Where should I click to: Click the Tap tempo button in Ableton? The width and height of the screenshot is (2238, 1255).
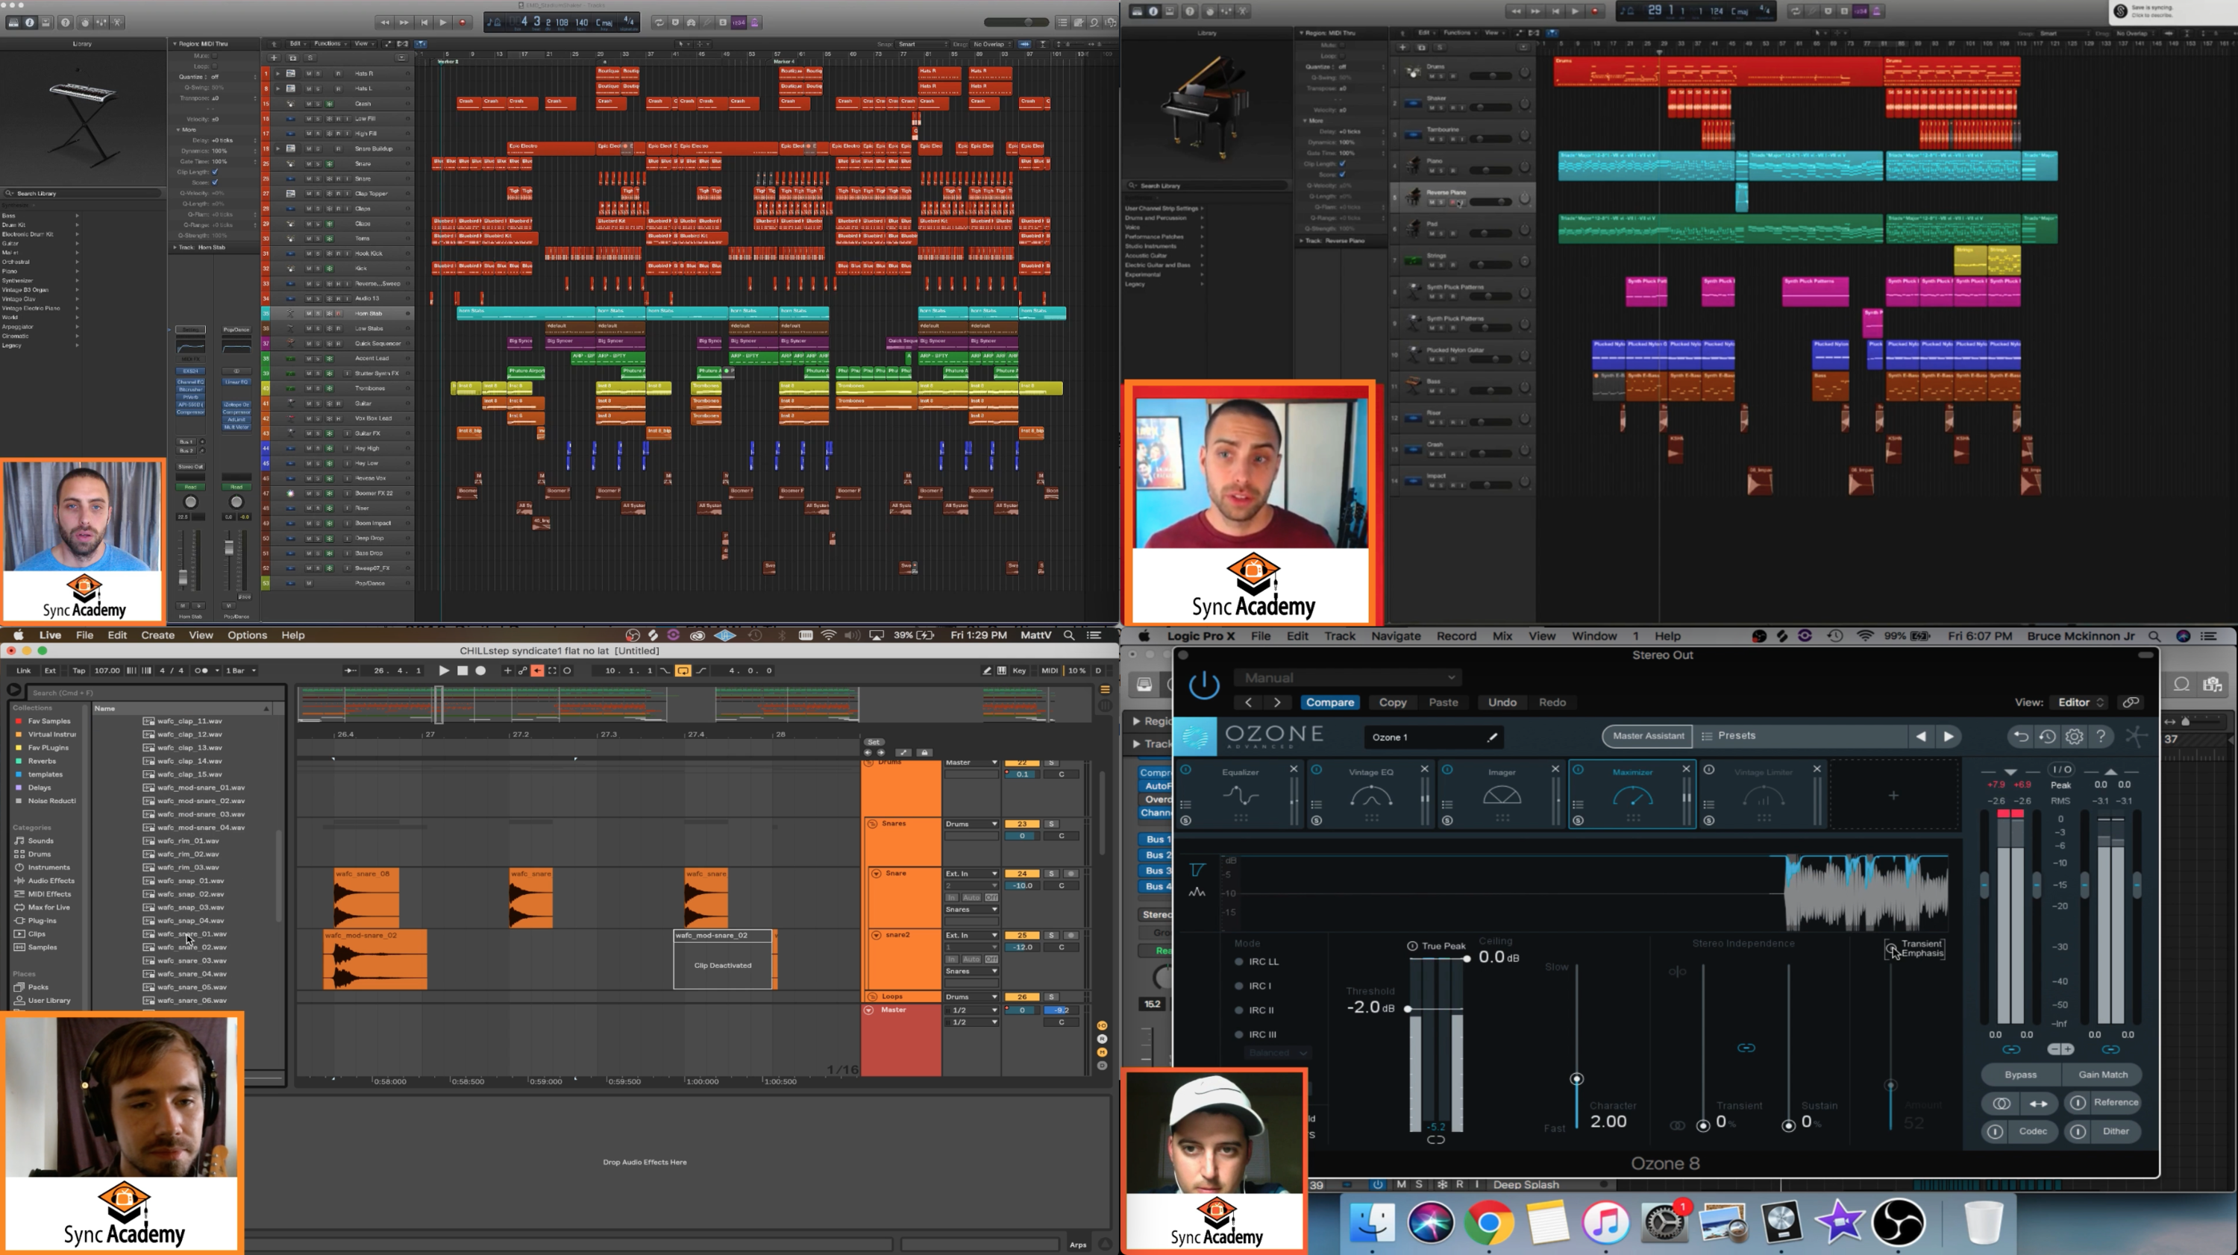click(78, 670)
